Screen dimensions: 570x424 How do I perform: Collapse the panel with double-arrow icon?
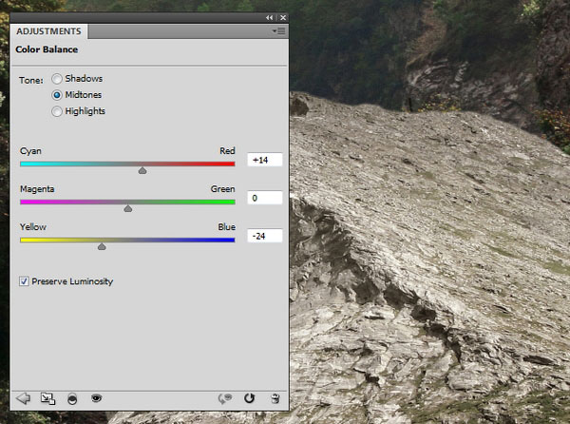click(269, 17)
